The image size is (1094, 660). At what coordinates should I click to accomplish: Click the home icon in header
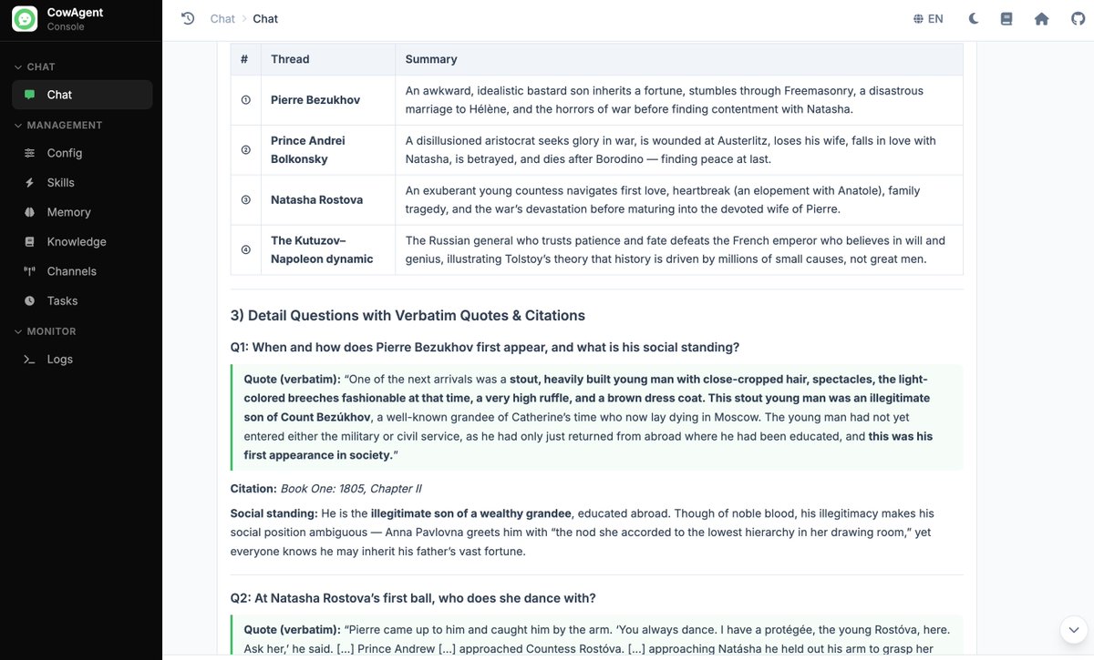tap(1041, 18)
